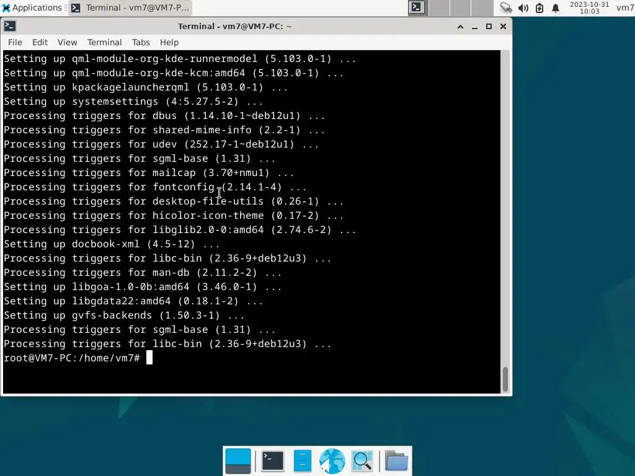Click the 'Processing triggers for libglib2.0-0:amd64' line
This screenshot has width=635, height=476.
(180, 230)
